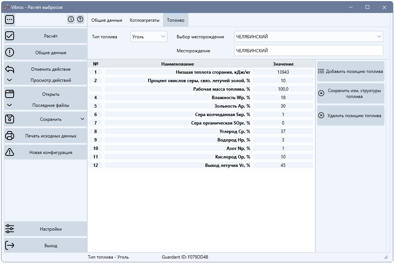Click value 18 for Влажность Wp
Screen dimensions: 394x263
coord(283,98)
